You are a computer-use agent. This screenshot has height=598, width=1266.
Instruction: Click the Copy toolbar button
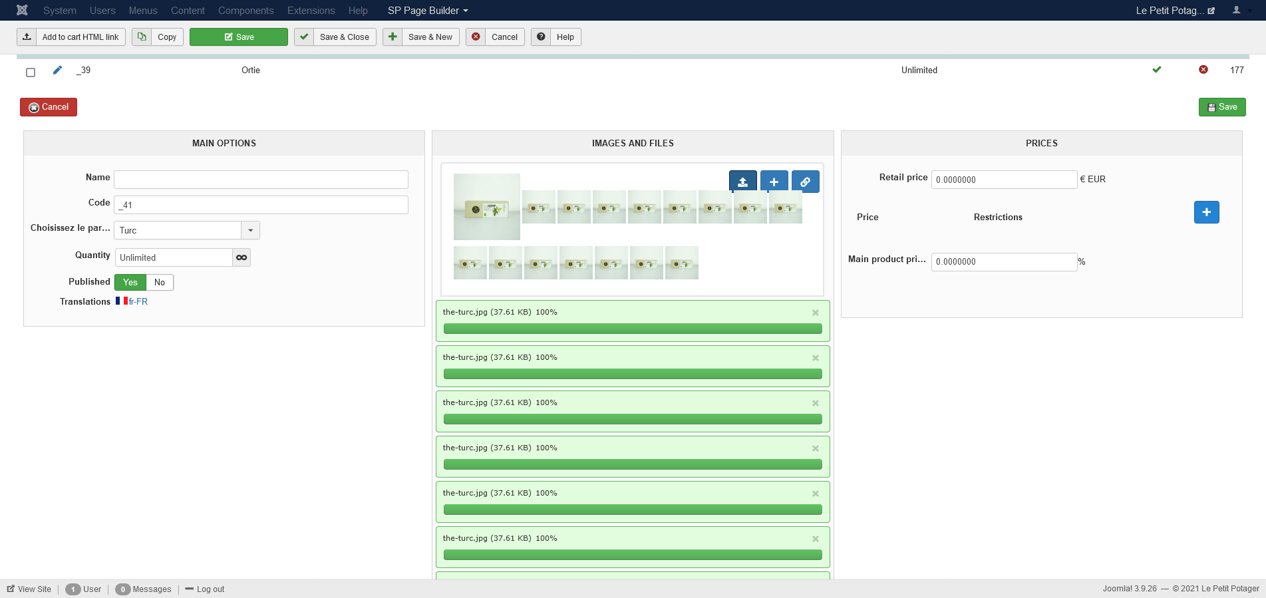point(158,37)
